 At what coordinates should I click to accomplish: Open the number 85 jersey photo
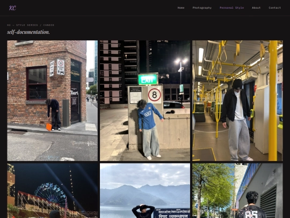pyautogui.click(x=237, y=191)
